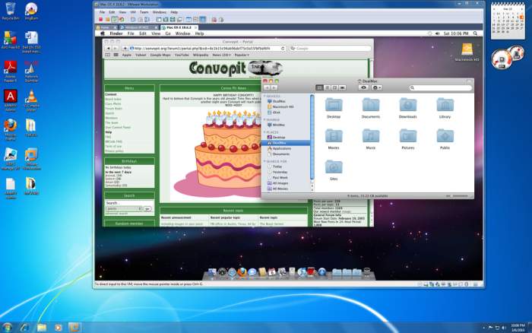Click volume icon in Mac menu bar
This screenshot has width=532, height=333.
point(437,33)
